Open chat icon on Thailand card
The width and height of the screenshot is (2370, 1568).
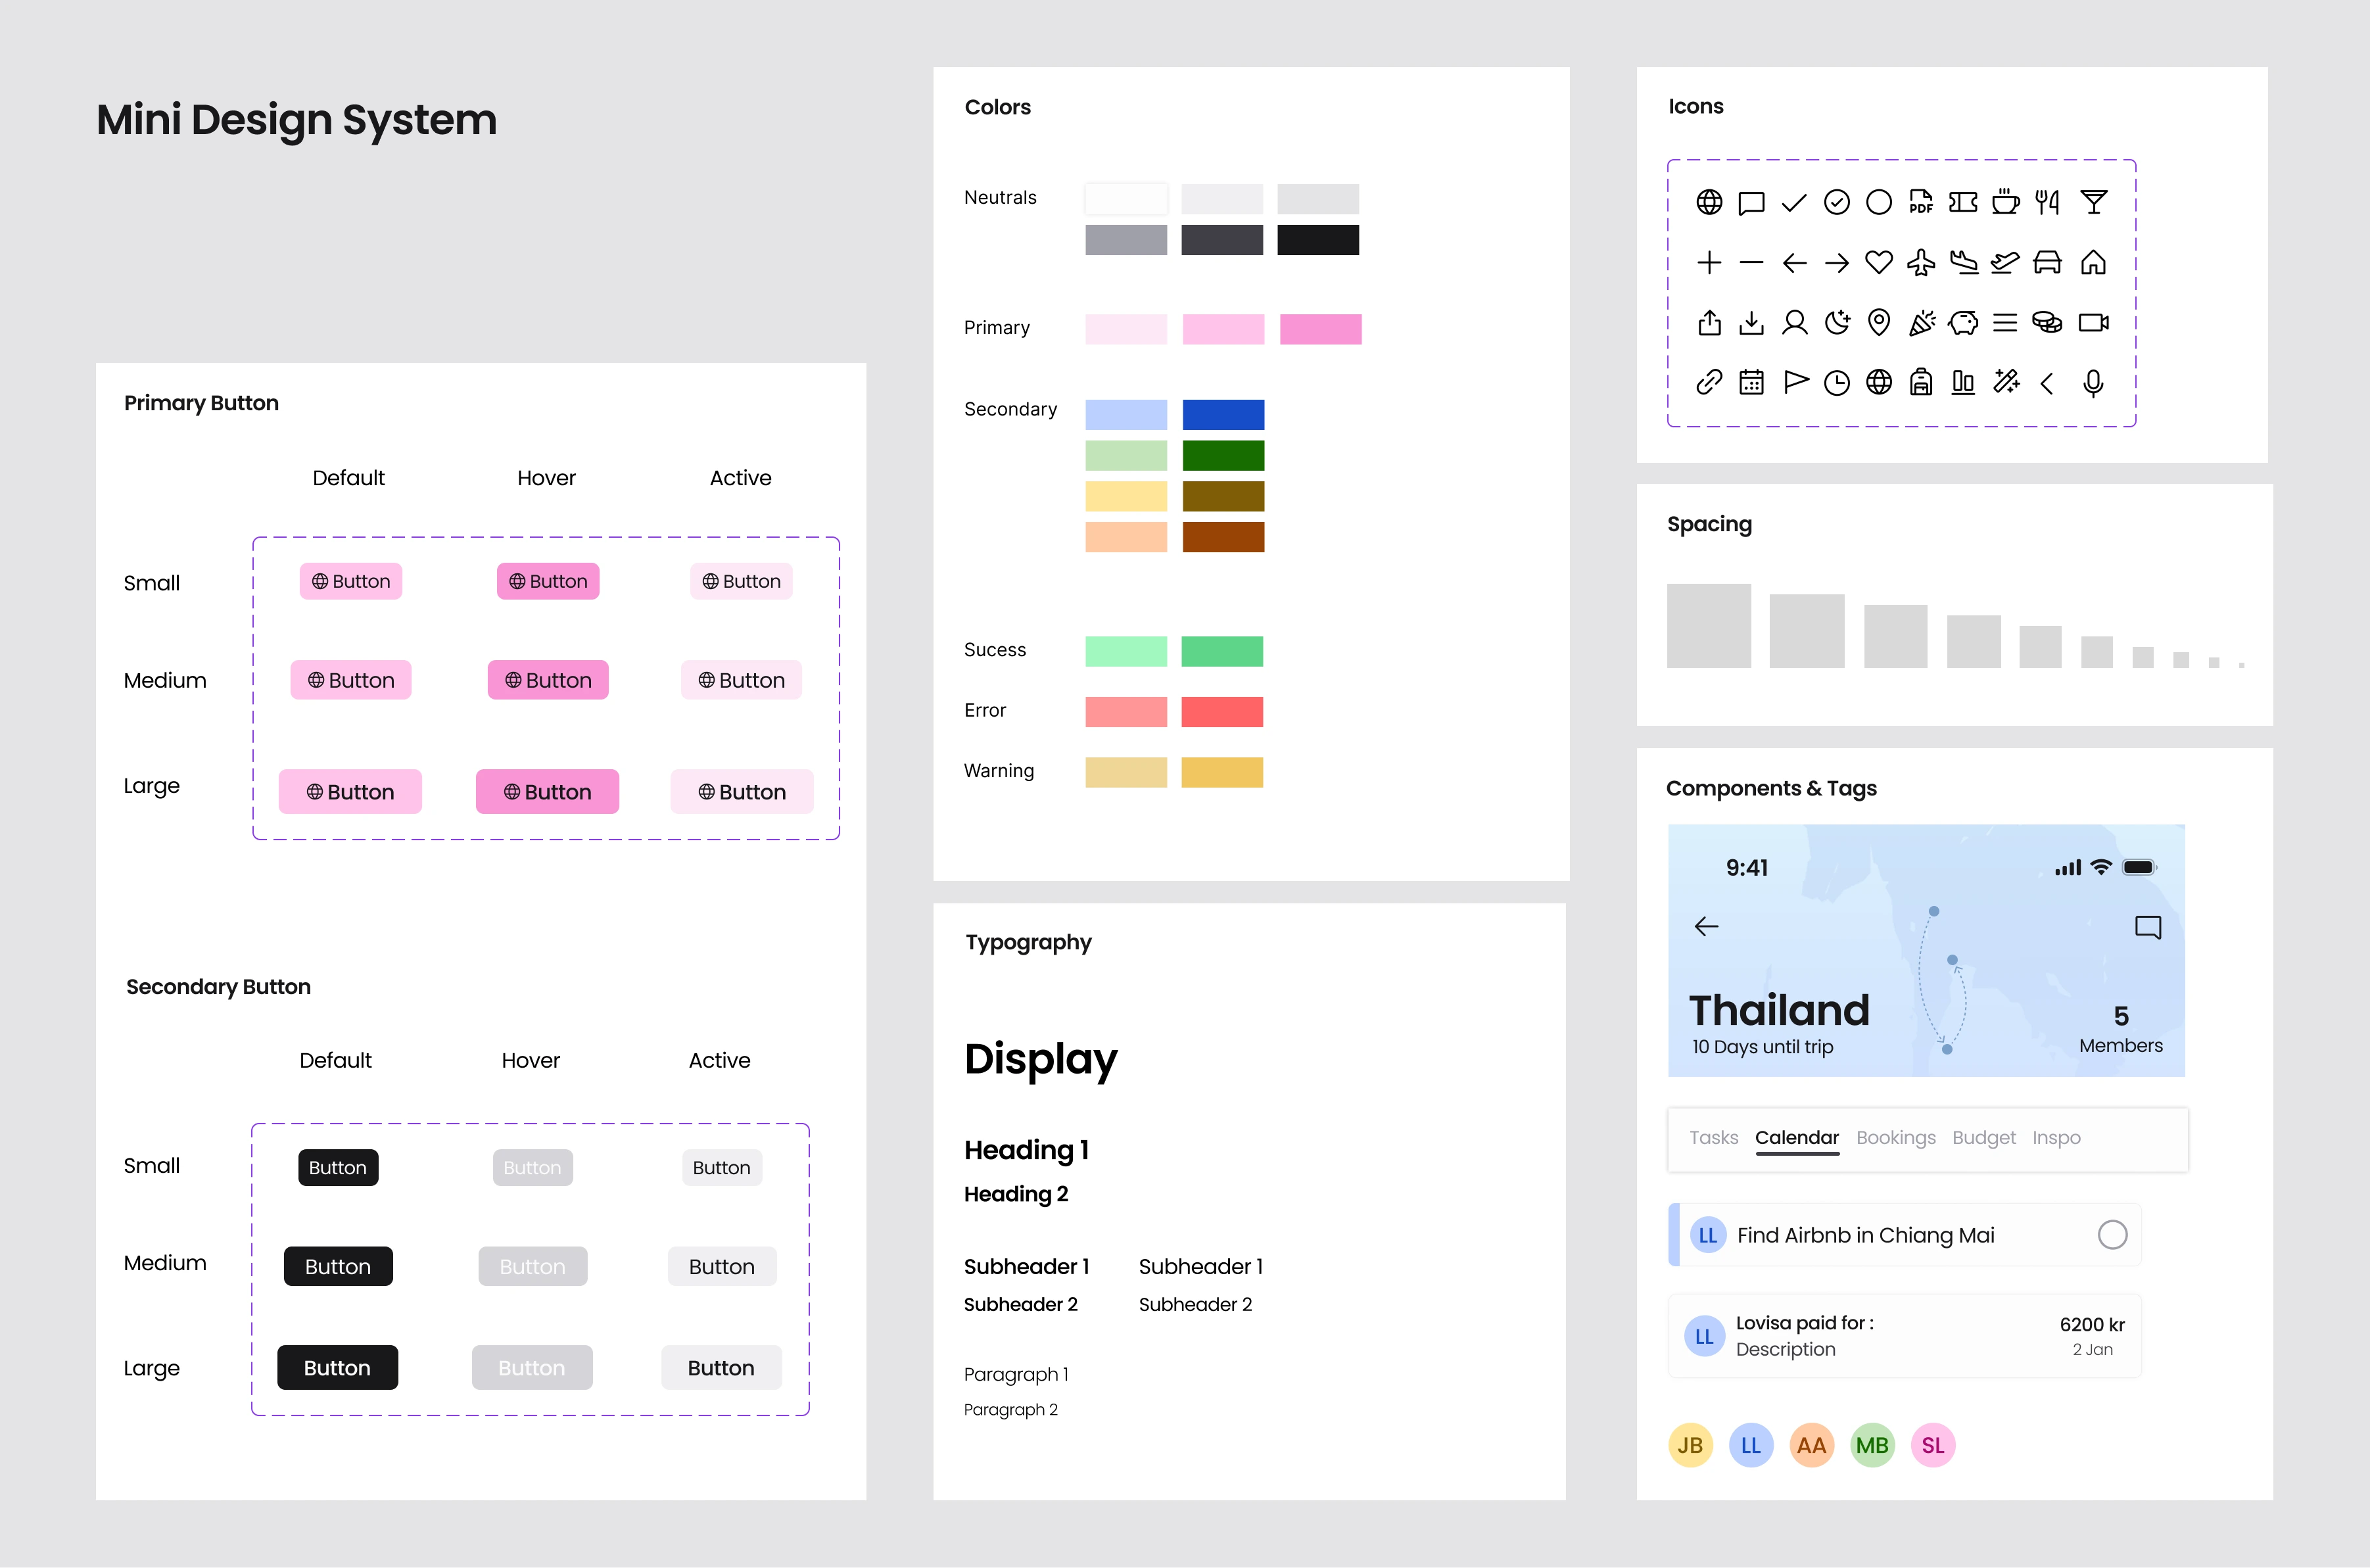coord(2147,927)
